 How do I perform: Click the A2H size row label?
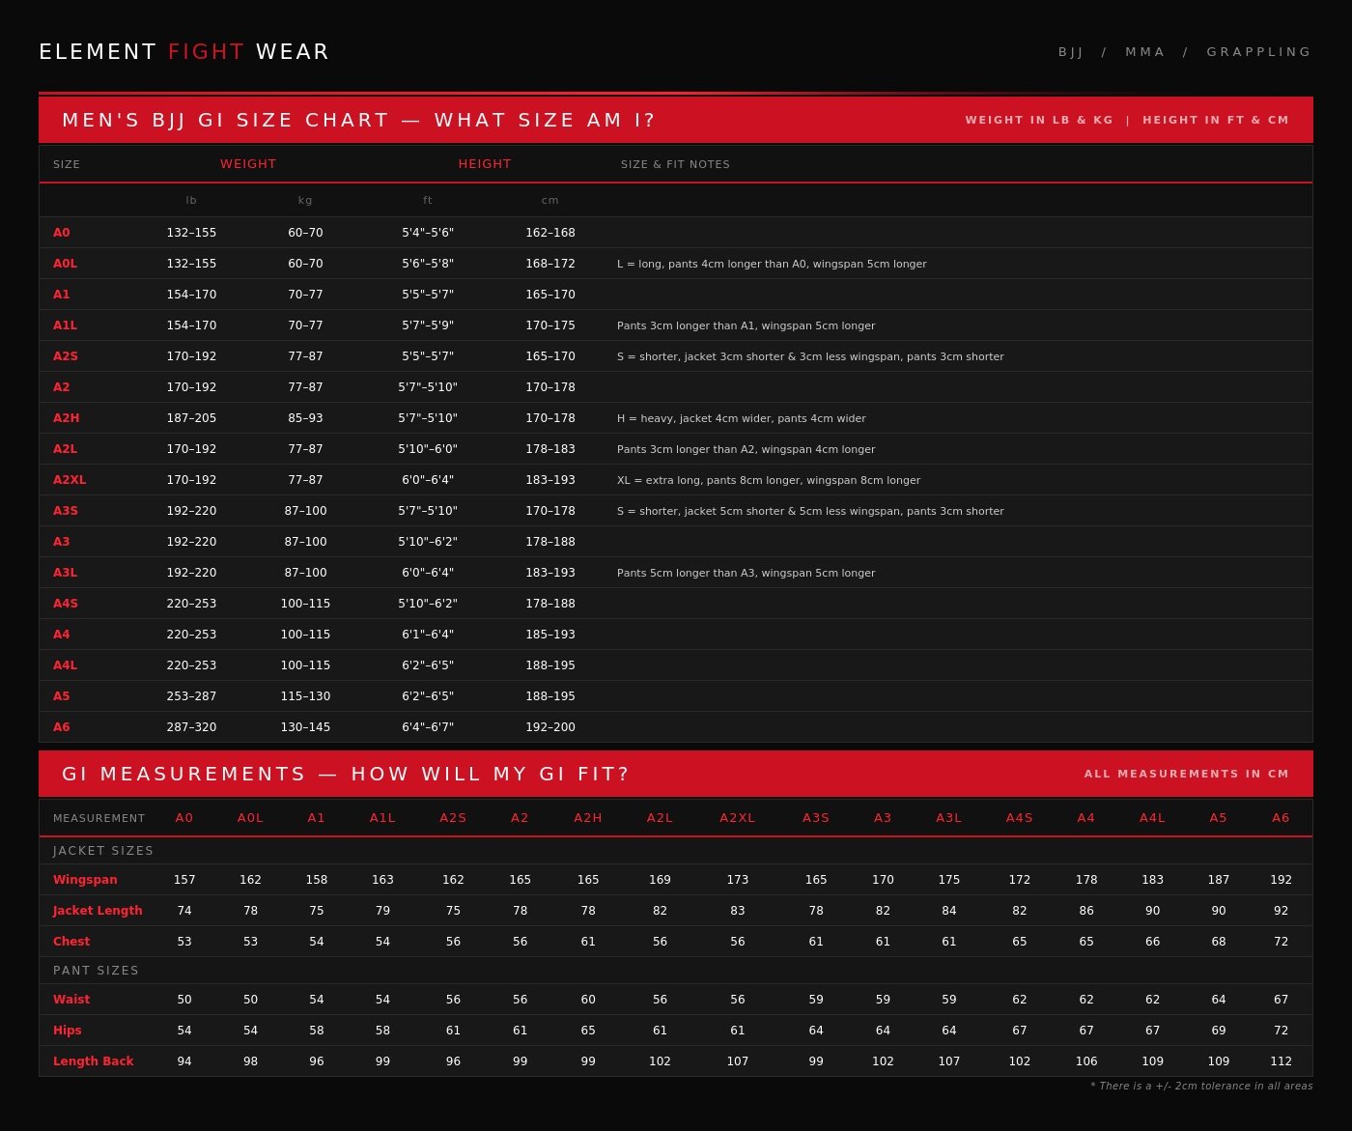[x=66, y=418]
